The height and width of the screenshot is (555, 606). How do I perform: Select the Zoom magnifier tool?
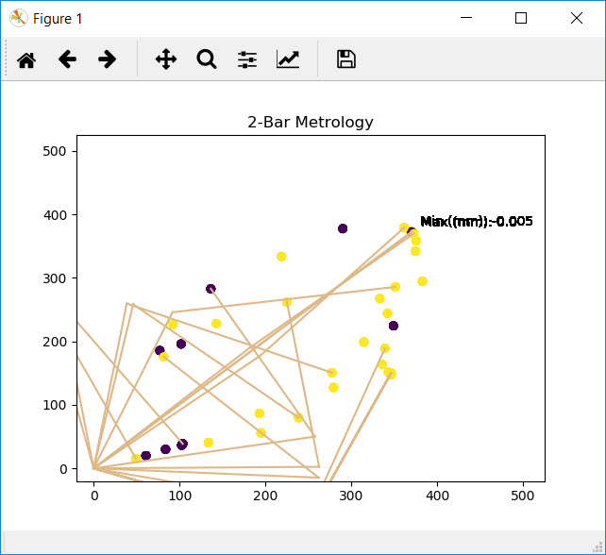pos(207,59)
